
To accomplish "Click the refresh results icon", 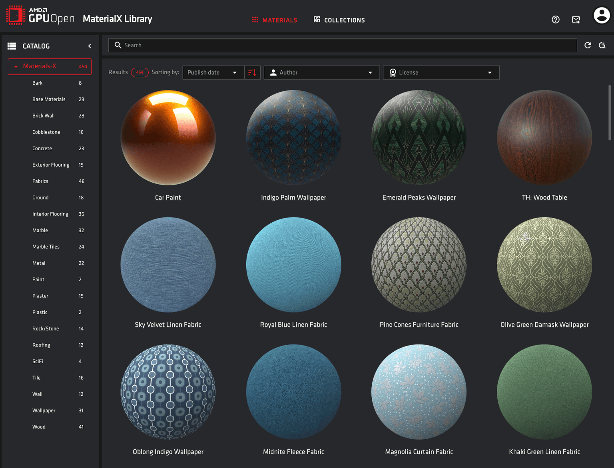I will coord(587,45).
